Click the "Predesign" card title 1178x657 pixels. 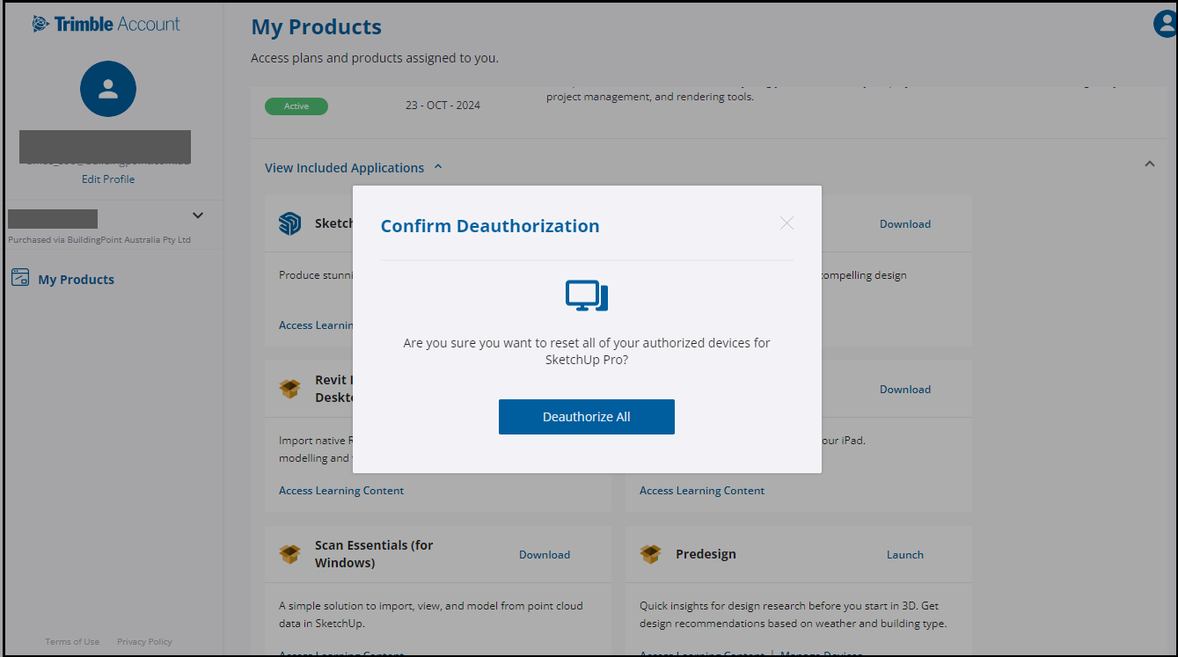(706, 554)
